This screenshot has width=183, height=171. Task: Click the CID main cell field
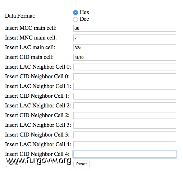[125, 57]
